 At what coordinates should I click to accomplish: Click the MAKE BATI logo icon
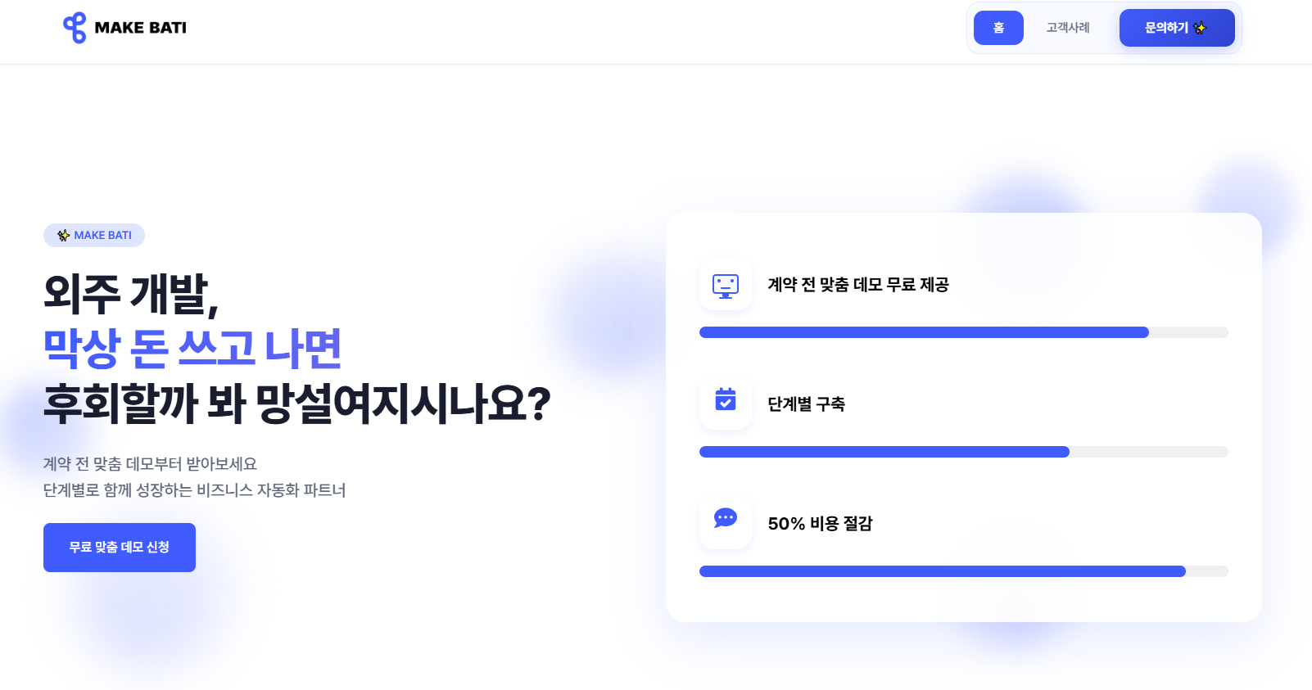point(73,27)
